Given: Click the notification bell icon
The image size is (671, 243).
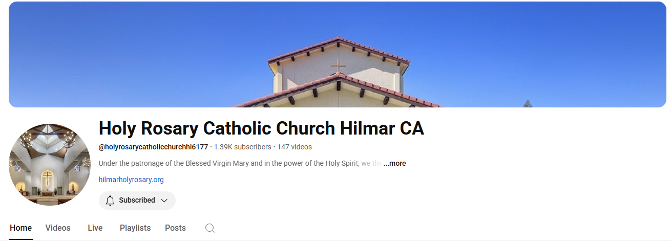Looking at the screenshot, I should click(110, 201).
